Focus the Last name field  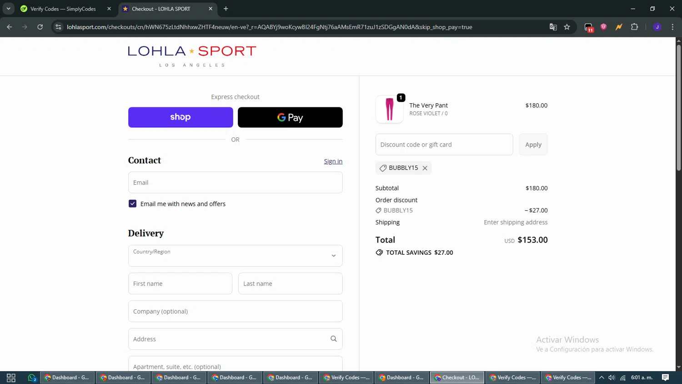290,283
